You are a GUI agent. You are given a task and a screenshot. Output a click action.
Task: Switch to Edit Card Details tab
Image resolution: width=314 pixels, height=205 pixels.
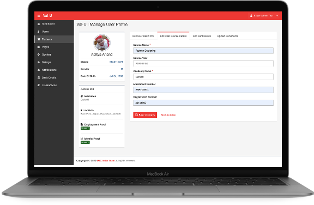(202, 36)
